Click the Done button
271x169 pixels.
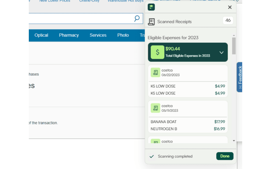pyautogui.click(x=225, y=156)
